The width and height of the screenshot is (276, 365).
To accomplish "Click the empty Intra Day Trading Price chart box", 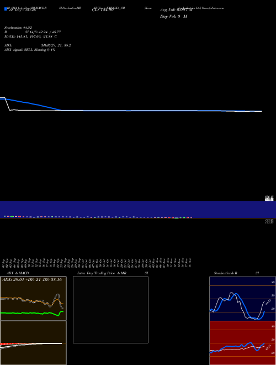I will pos(110,310).
